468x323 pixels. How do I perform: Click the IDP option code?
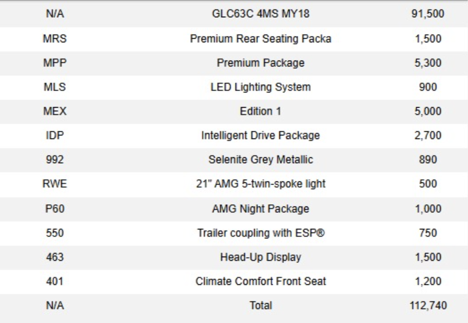pyautogui.click(x=55, y=135)
